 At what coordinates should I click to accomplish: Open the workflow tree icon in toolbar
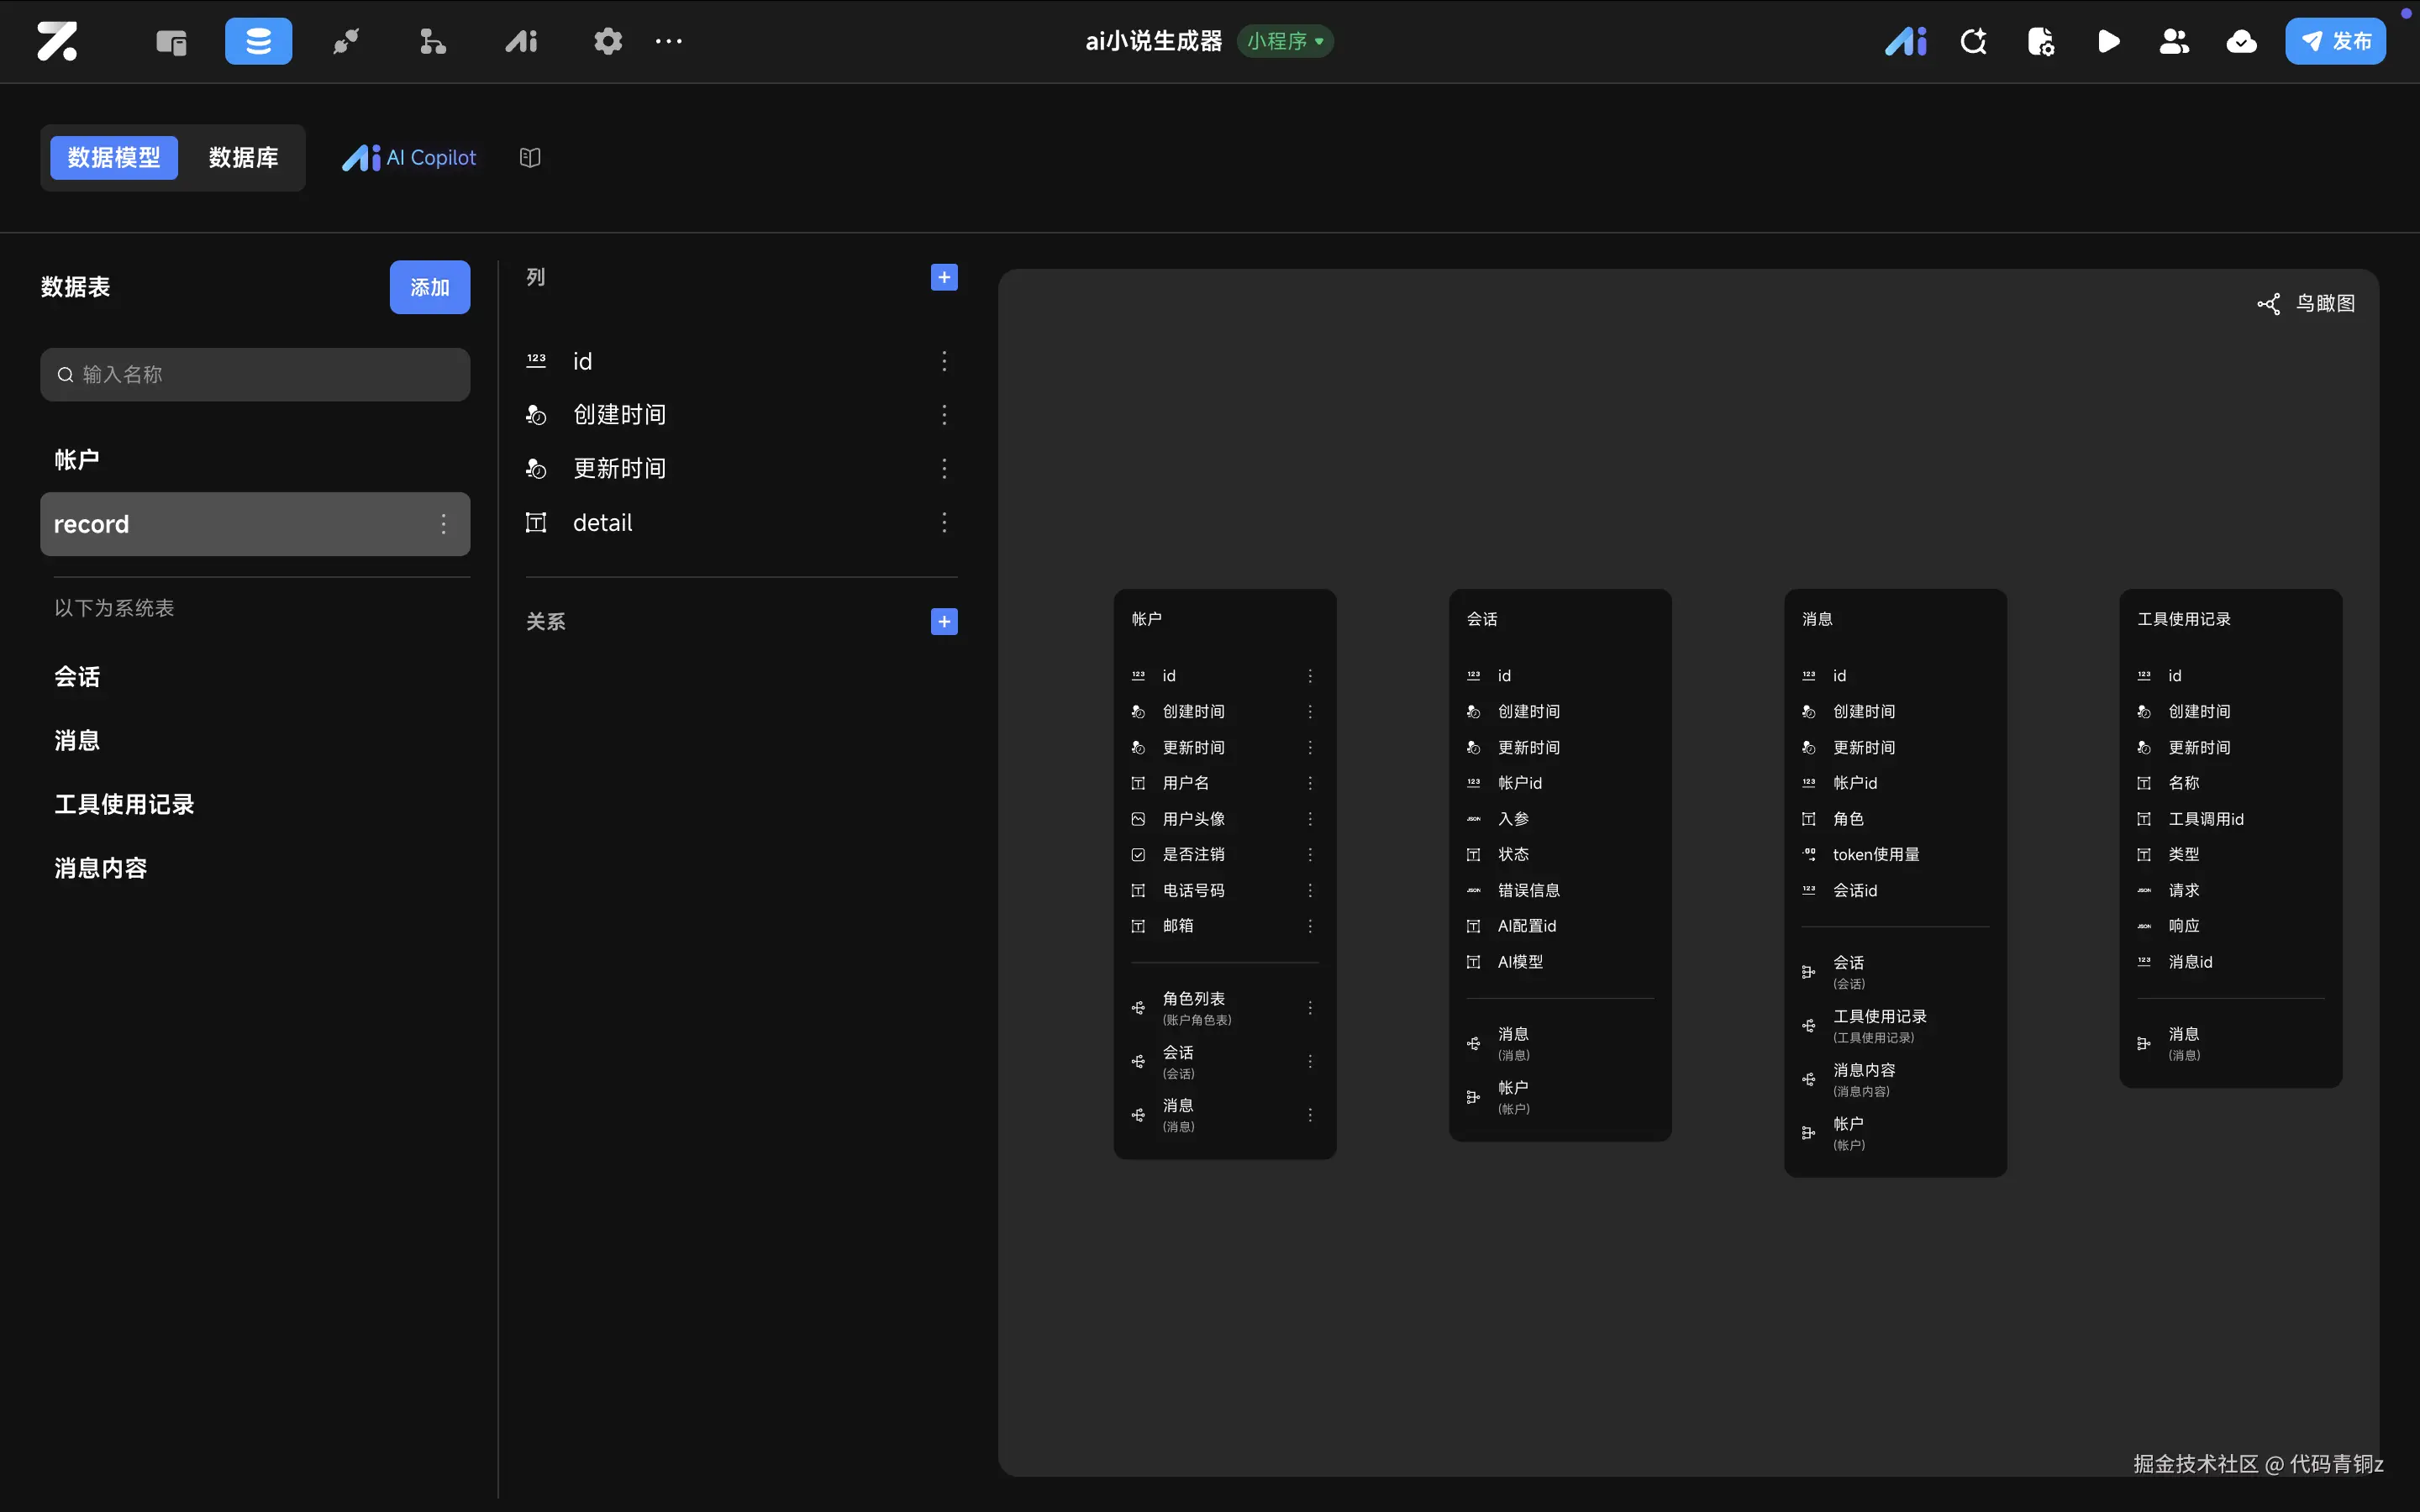[432, 41]
